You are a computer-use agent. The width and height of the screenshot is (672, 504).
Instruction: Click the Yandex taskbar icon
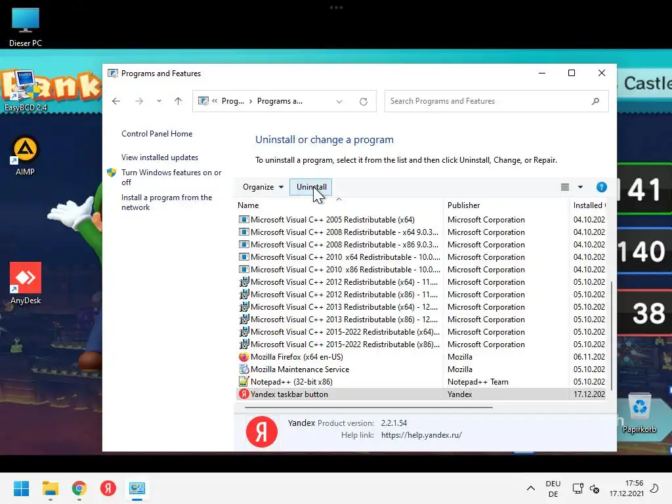(x=108, y=488)
